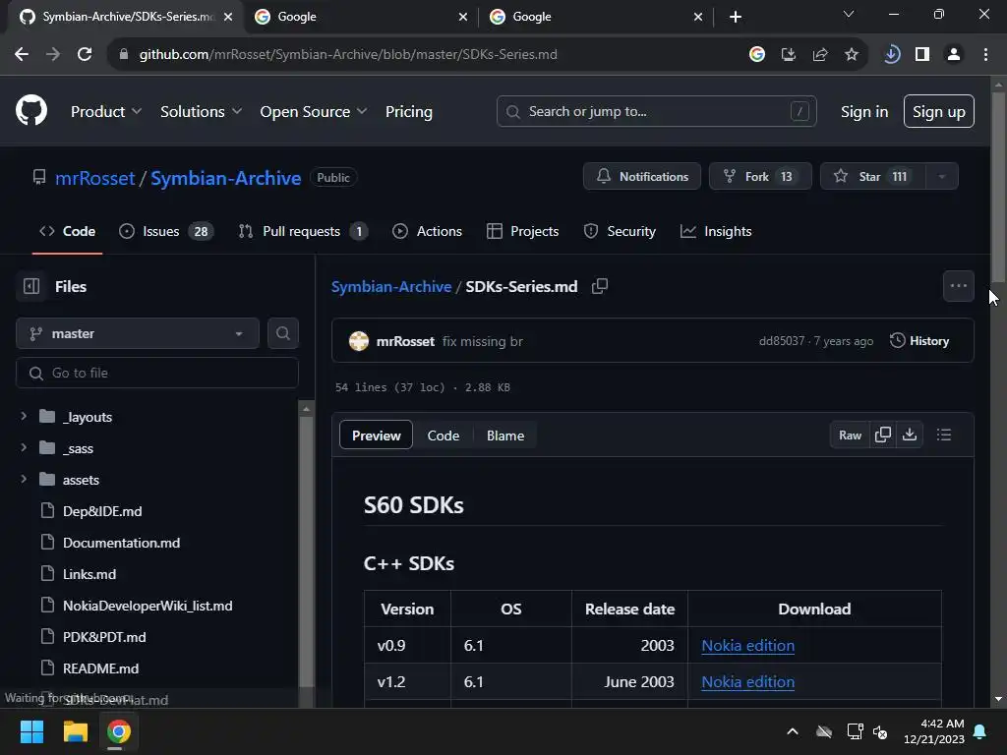Click the install app icon in address bar
Image resolution: width=1007 pixels, height=755 pixels.
pos(789,55)
